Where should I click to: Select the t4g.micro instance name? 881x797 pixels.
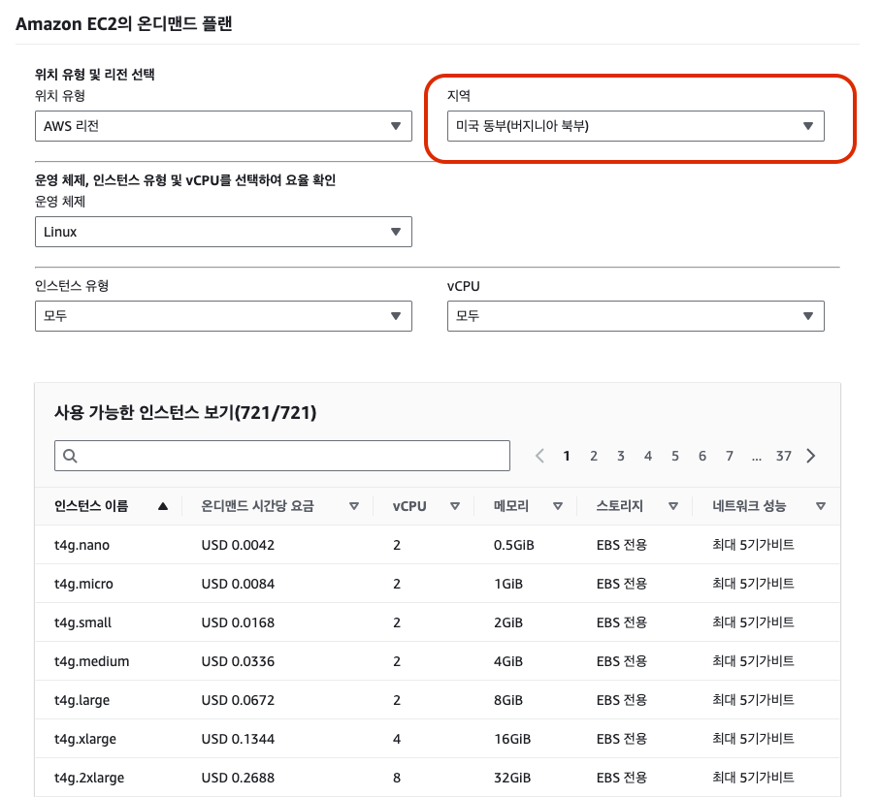point(83,584)
